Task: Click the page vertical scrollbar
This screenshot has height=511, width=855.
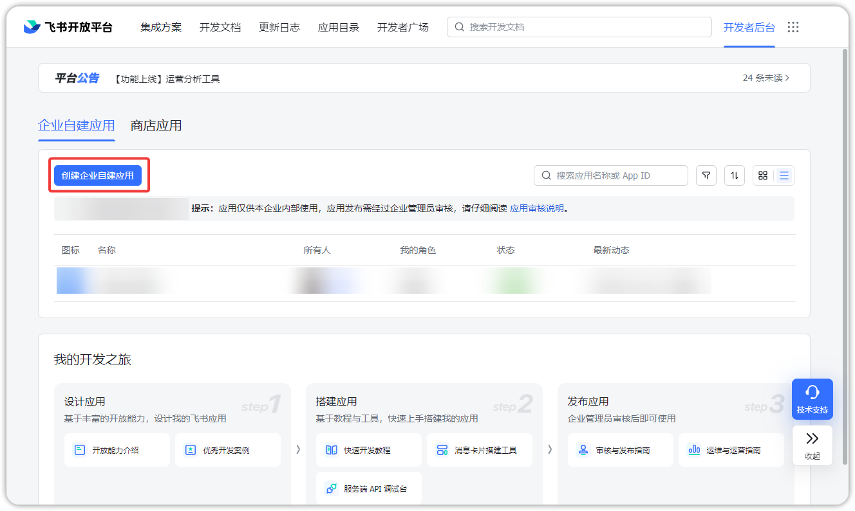Action: click(845, 257)
